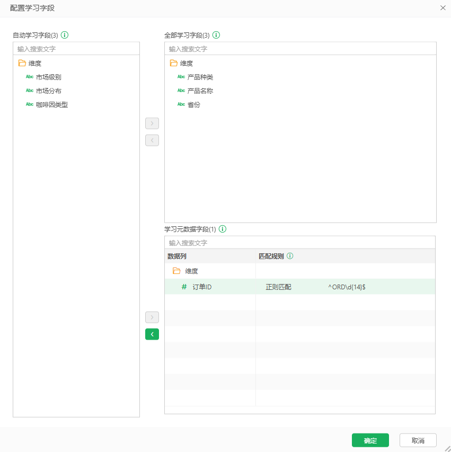Select the 市场级别 field
451x452 pixels.
click(48, 77)
